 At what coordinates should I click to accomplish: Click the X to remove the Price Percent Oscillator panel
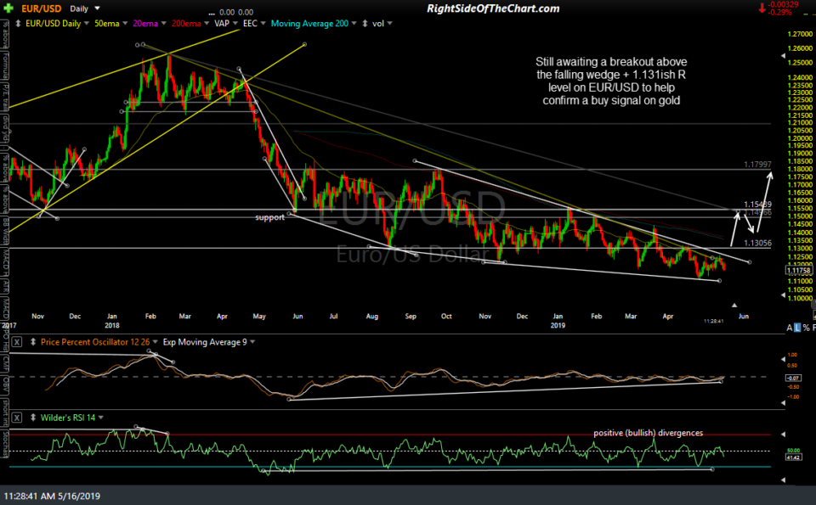pos(14,343)
